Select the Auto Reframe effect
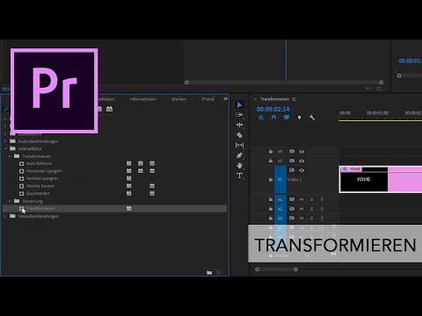The height and width of the screenshot is (316, 422). click(x=39, y=163)
